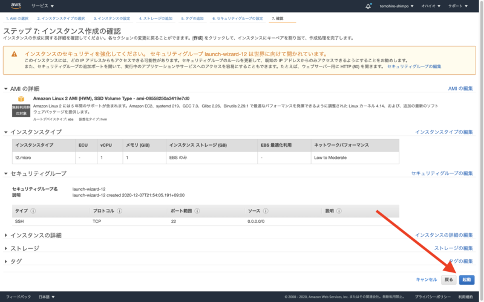Expand the ストレージ section
This screenshot has height=302, width=484.
coord(6,248)
